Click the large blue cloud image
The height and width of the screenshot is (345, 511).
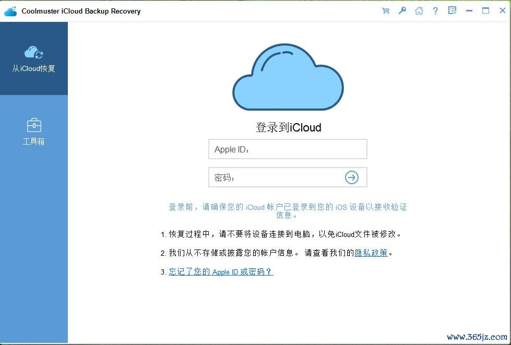pos(288,77)
